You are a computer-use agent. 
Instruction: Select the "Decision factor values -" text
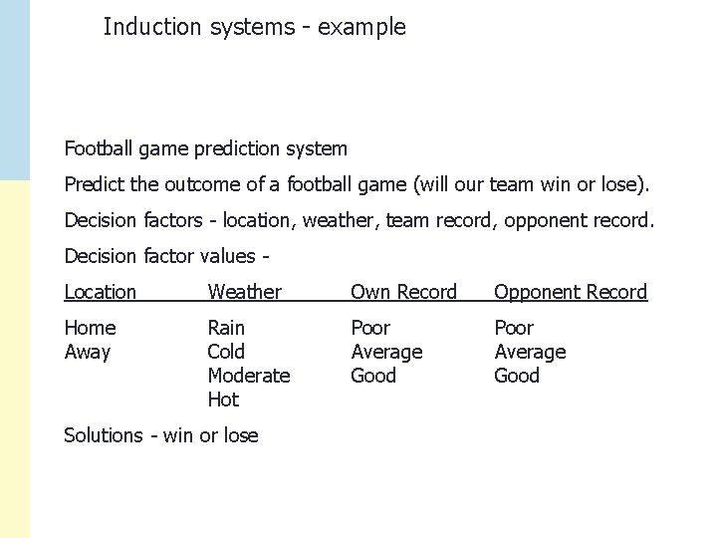pos(168,256)
